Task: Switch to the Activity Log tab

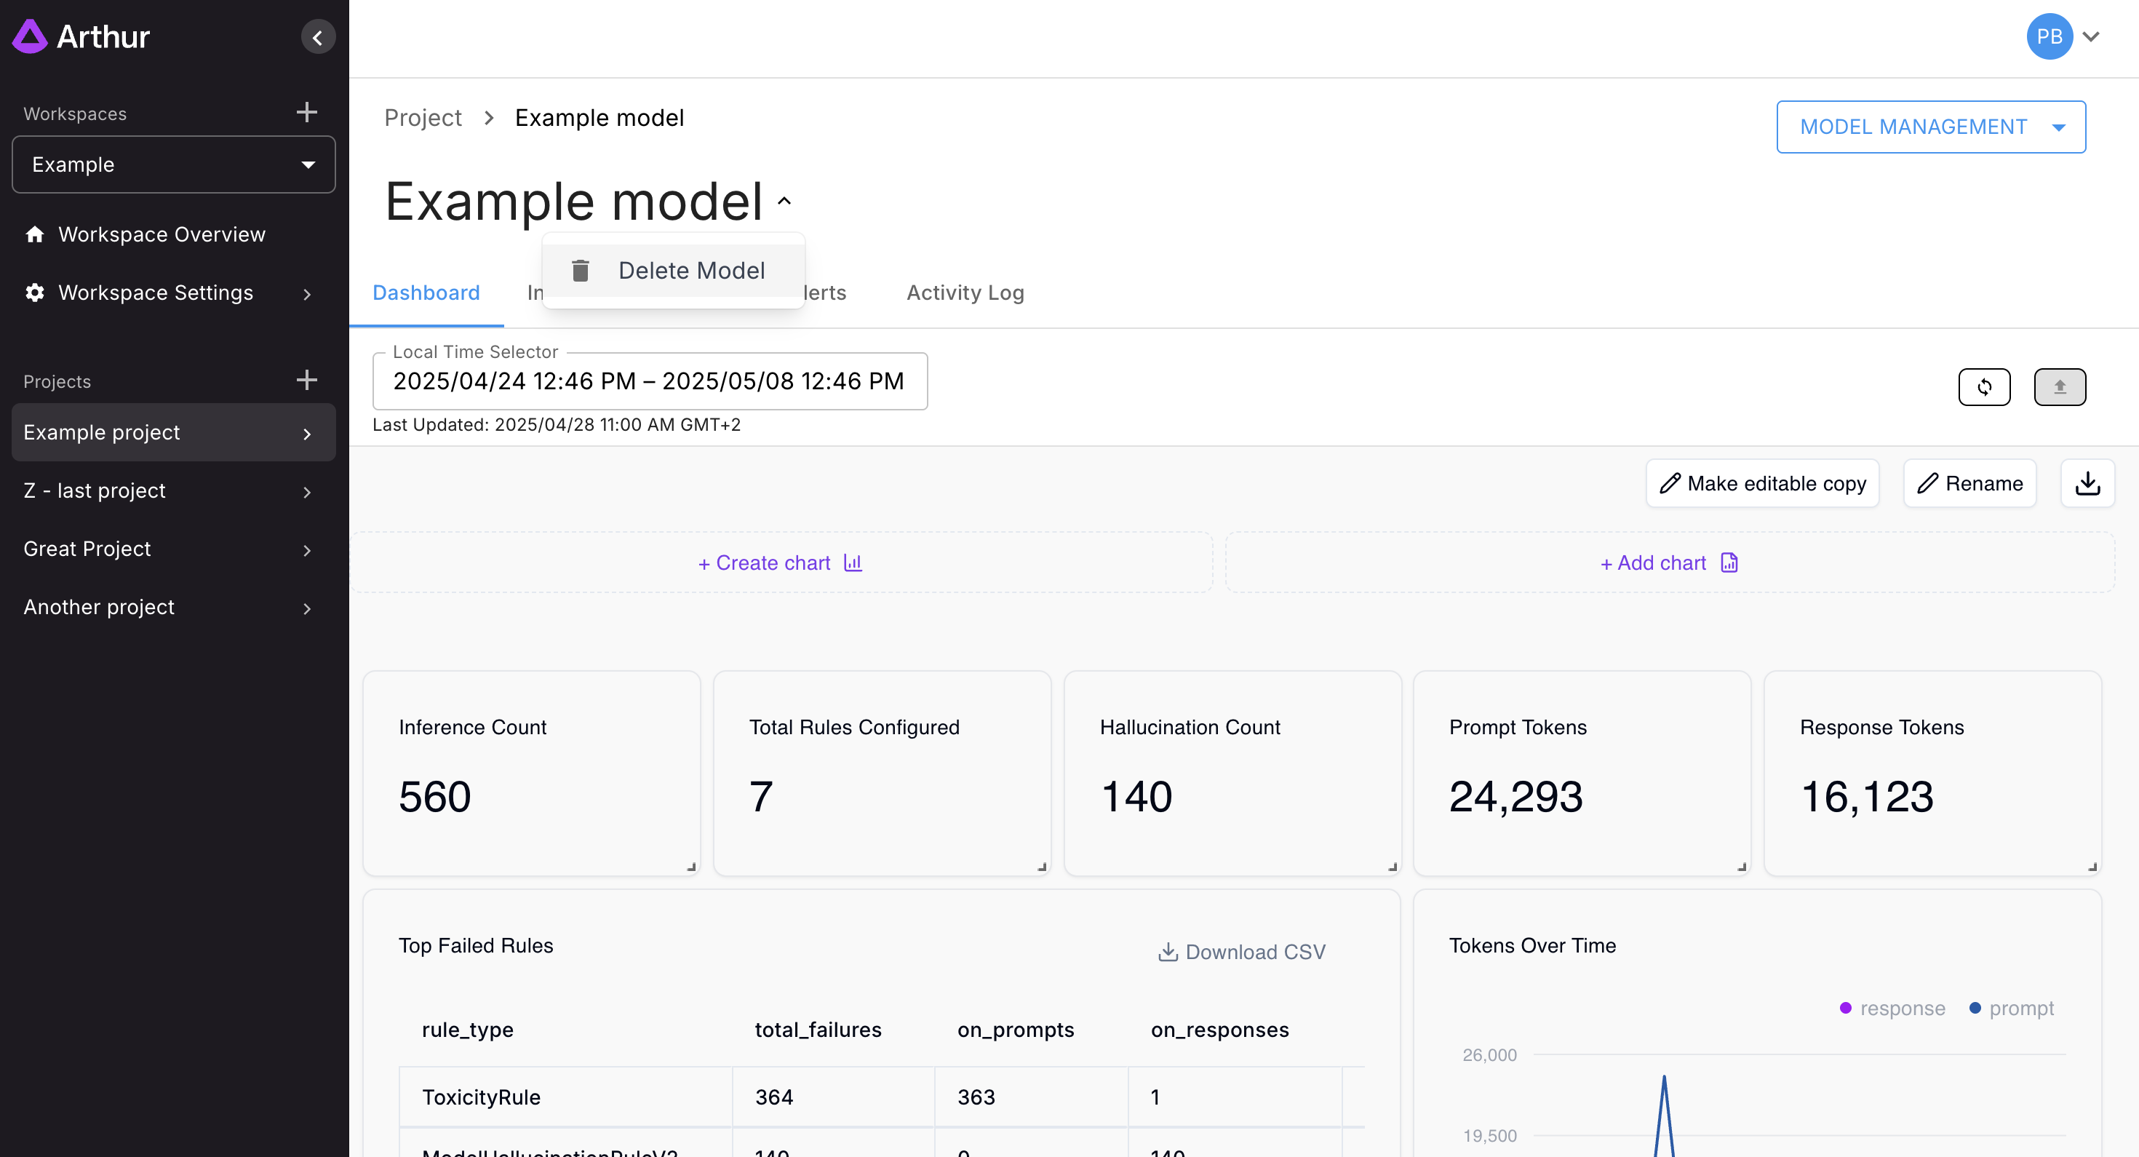Action: pyautogui.click(x=965, y=293)
